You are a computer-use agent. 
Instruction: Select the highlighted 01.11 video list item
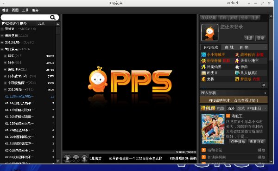(x=29, y=96)
